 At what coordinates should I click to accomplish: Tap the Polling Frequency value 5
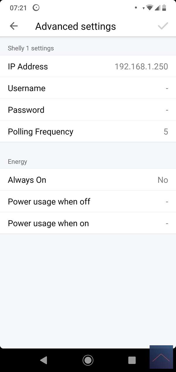pyautogui.click(x=166, y=132)
